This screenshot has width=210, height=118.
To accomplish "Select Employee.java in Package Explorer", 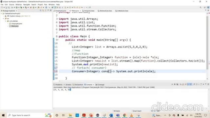I will (16, 24).
